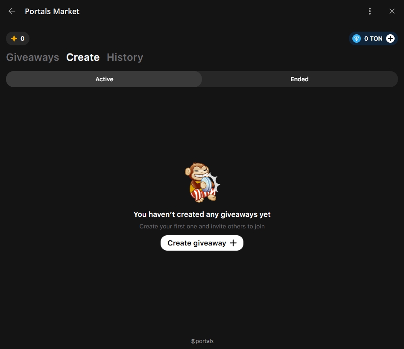Show Active giveaways segment
Image resolution: width=404 pixels, height=349 pixels.
coord(104,79)
